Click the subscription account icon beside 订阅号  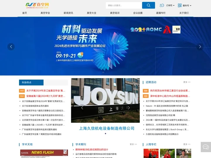[x=162, y=5]
